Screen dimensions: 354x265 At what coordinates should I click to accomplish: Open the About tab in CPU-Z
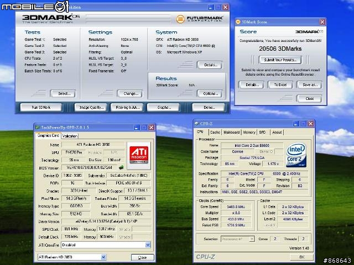tap(277, 132)
